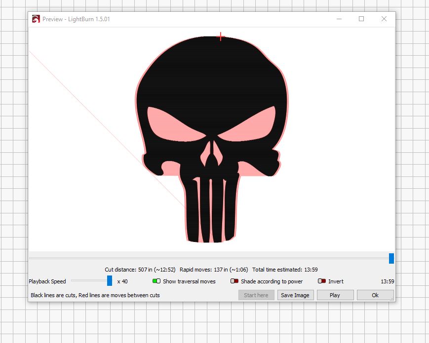
Task: Maximize the Preview window
Action: pos(361,19)
